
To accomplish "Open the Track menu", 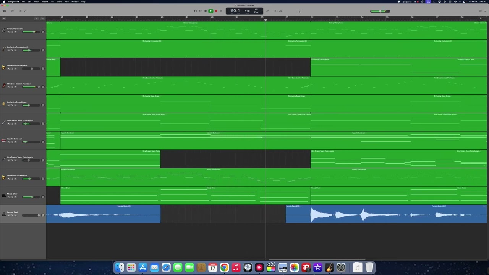I will (36, 2).
